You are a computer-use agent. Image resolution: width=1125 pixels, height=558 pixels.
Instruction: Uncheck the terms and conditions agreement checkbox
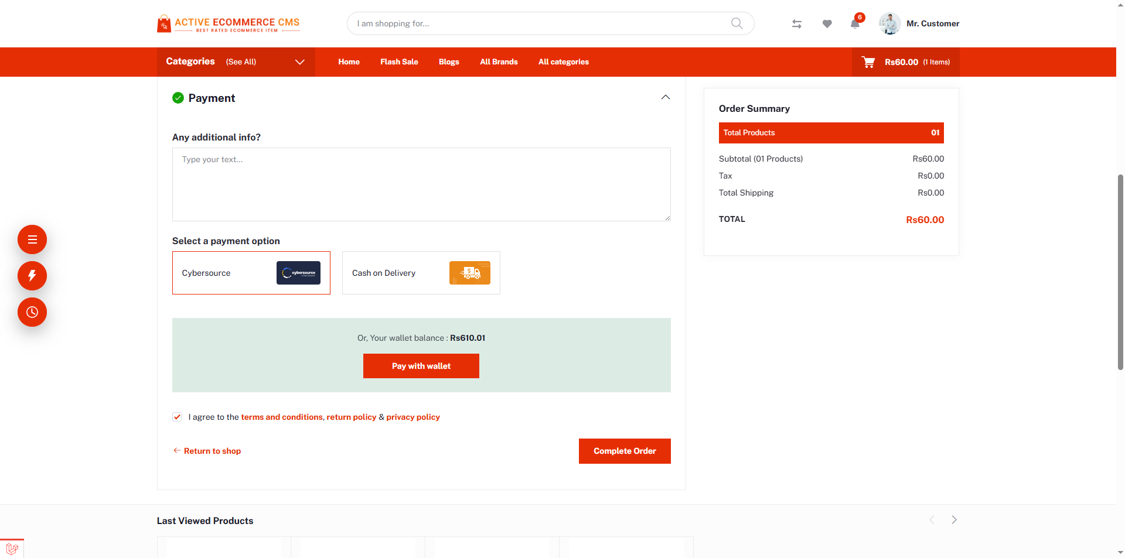(x=177, y=417)
